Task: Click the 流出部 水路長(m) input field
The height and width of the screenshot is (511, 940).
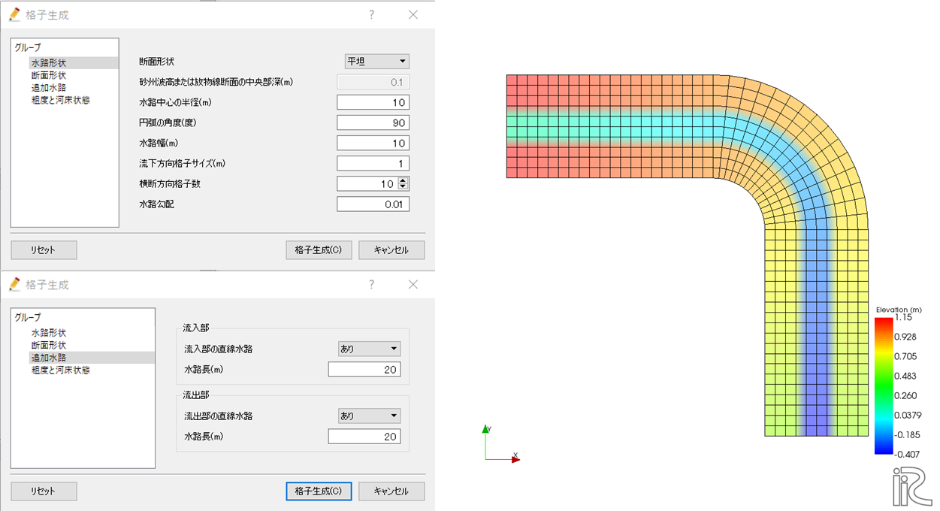Action: 364,436
